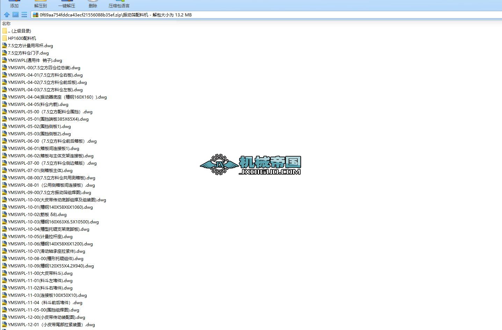Select file name YMSWPL-09-00(7.5立方振动筛组焊图).dwg

(50, 193)
